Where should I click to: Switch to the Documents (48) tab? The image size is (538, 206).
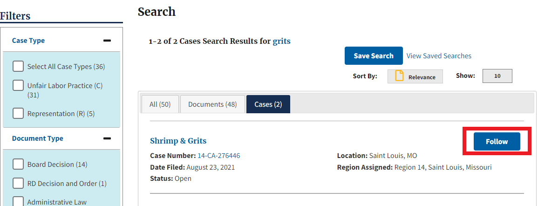[212, 104]
